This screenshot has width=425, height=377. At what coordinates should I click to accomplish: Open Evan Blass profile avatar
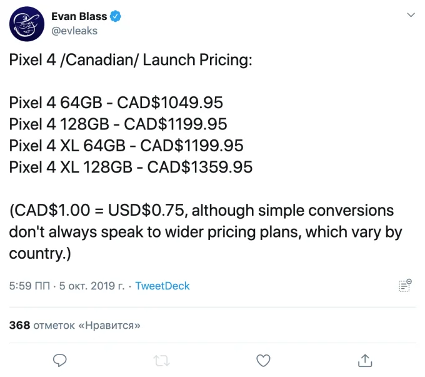click(x=26, y=24)
